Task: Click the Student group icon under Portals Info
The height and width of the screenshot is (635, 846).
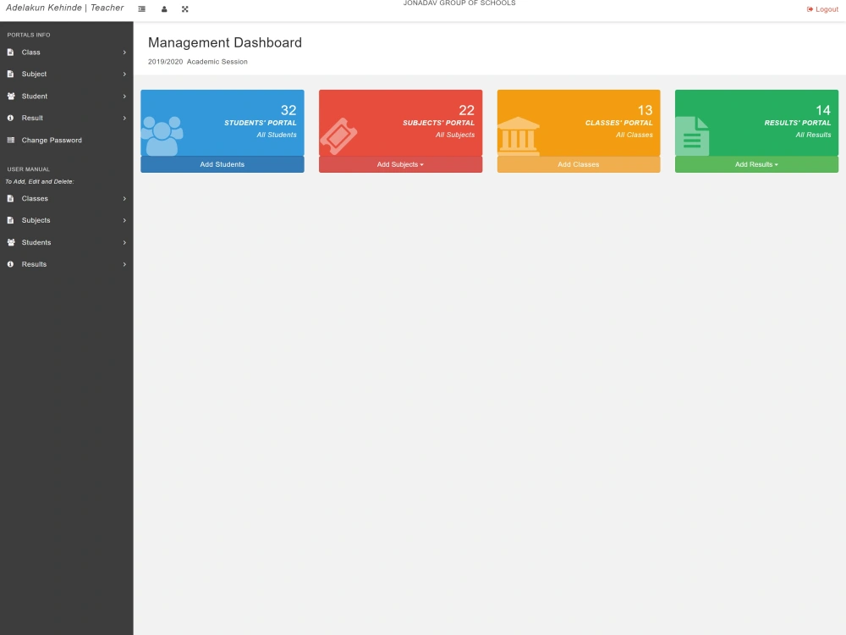Action: [11, 97]
